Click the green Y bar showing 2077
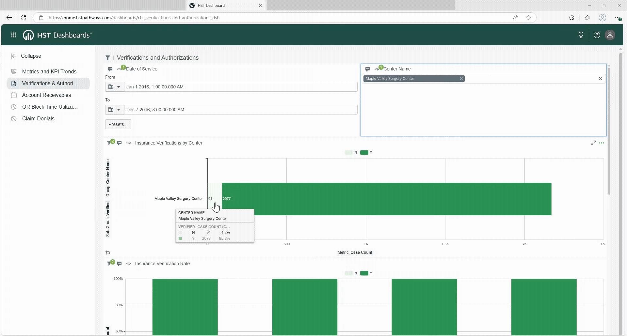 [x=387, y=199]
